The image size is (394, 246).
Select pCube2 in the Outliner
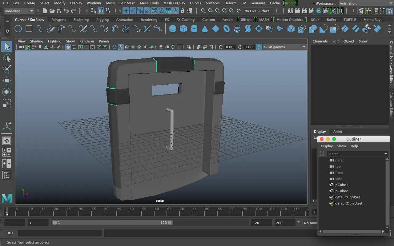[x=341, y=191]
